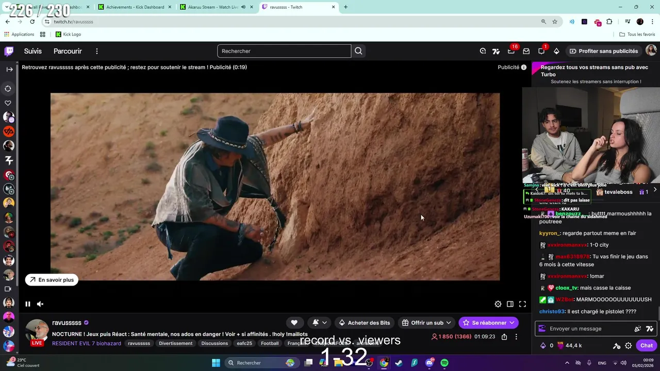Open Steam from taskbar
660x371 pixels.
point(399,363)
